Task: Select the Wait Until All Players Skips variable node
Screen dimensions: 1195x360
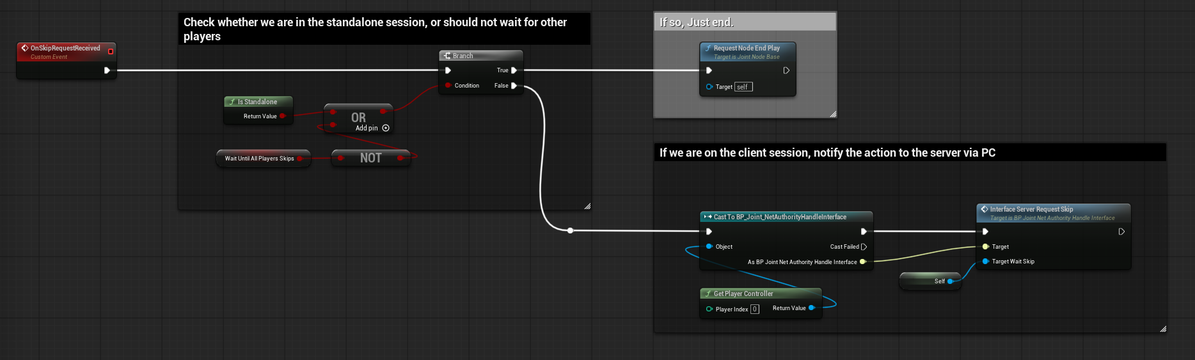Action: coord(260,159)
